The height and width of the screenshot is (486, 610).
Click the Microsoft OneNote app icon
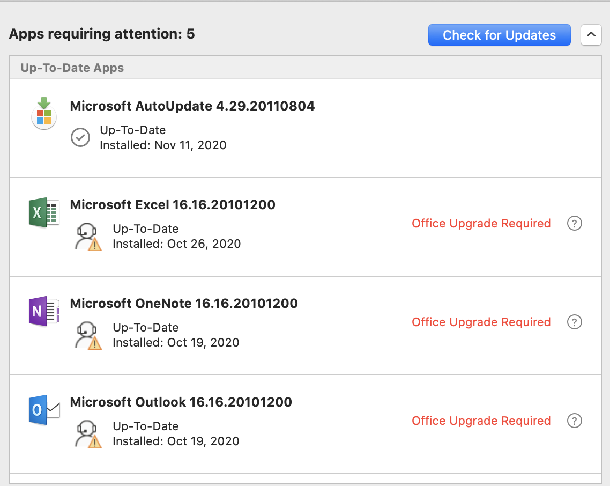(44, 311)
